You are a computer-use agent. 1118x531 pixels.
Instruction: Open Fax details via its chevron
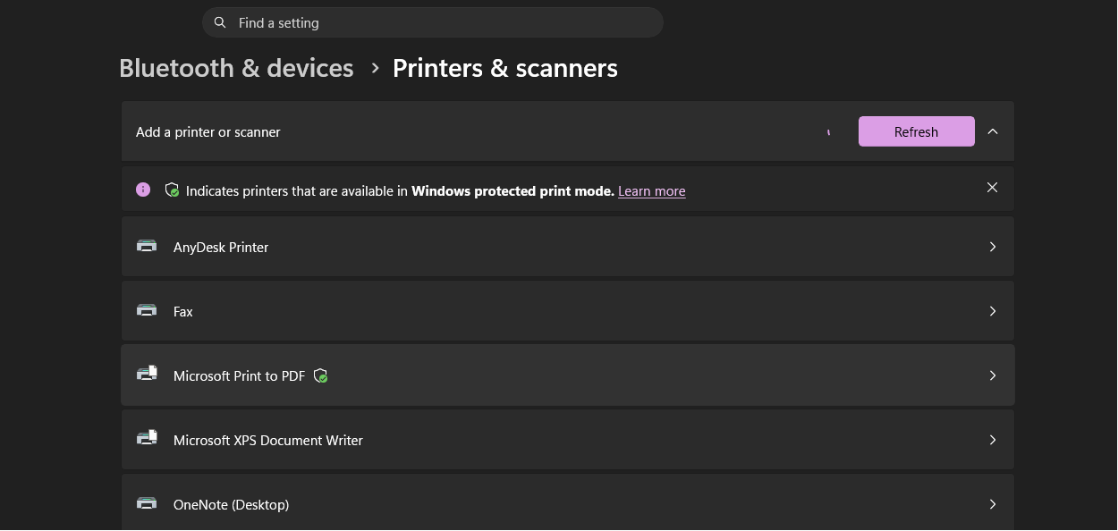click(x=993, y=311)
